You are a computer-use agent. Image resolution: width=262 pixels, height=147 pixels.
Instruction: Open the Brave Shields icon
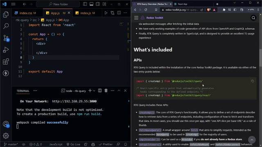click(x=208, y=10)
